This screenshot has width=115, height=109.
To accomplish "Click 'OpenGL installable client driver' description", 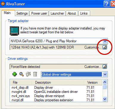I will (56, 92).
